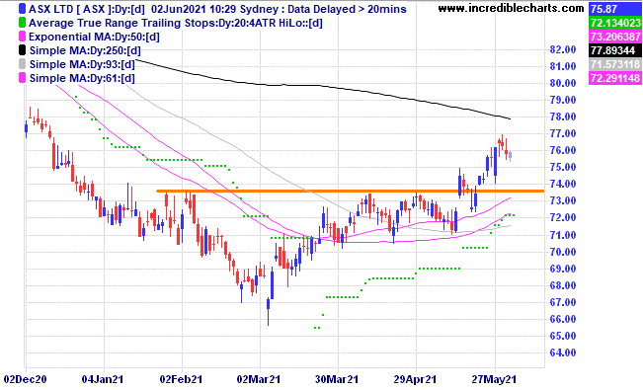Click the 02Mar21 date axis label

point(259,380)
